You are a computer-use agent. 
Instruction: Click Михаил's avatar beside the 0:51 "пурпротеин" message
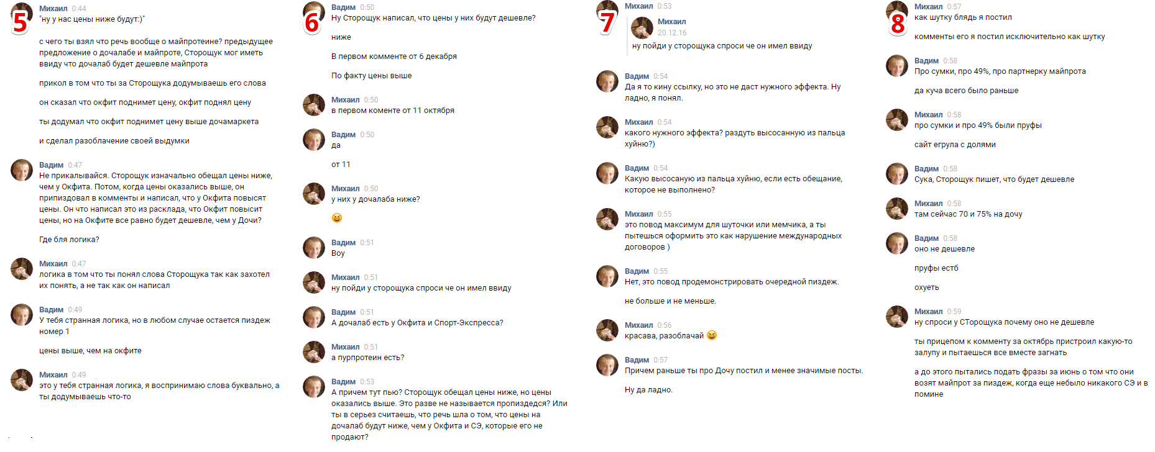pos(314,352)
